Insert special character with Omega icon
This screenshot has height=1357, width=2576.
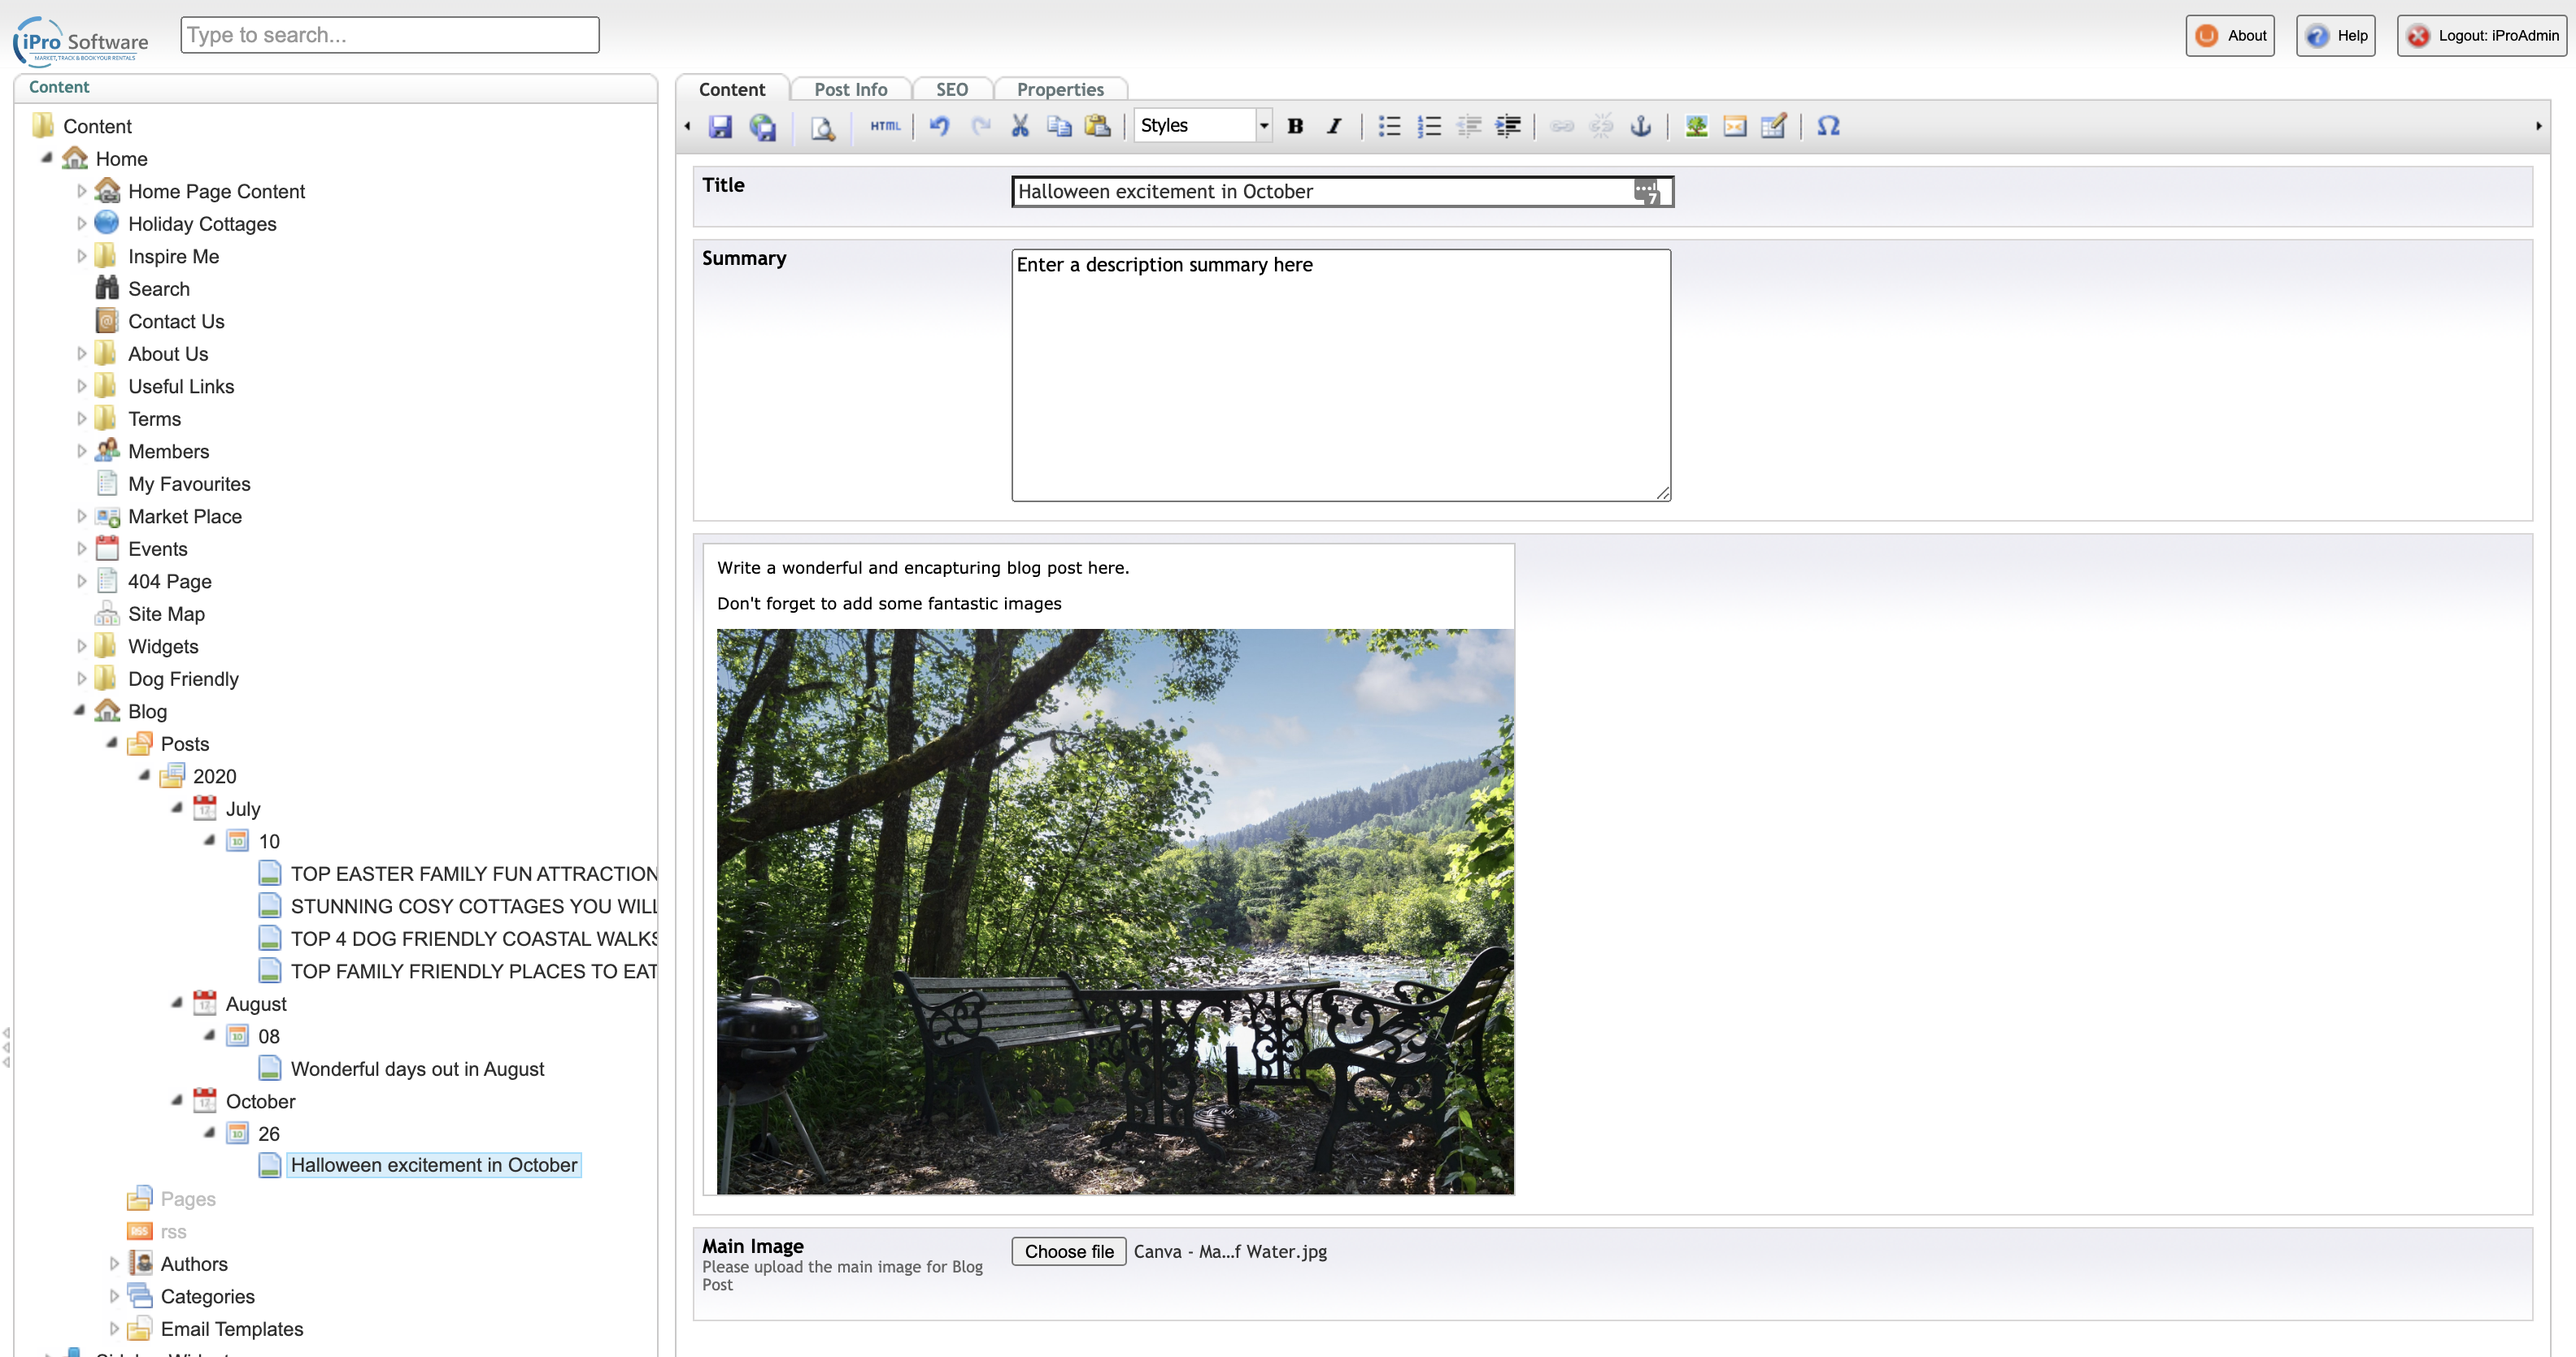pyautogui.click(x=1828, y=126)
